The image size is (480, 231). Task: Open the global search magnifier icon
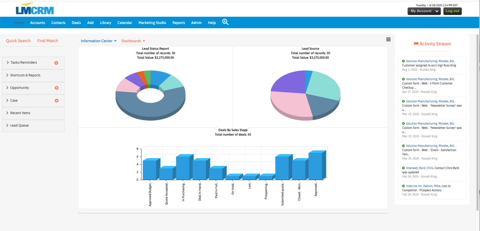pyautogui.click(x=225, y=22)
